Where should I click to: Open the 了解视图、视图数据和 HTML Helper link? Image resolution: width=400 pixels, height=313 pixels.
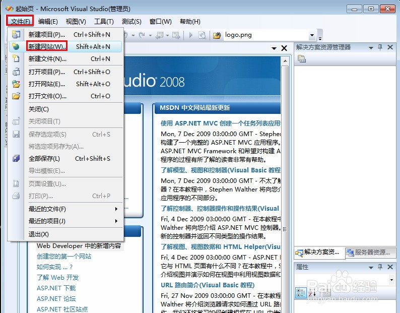pyautogui.click(x=220, y=246)
